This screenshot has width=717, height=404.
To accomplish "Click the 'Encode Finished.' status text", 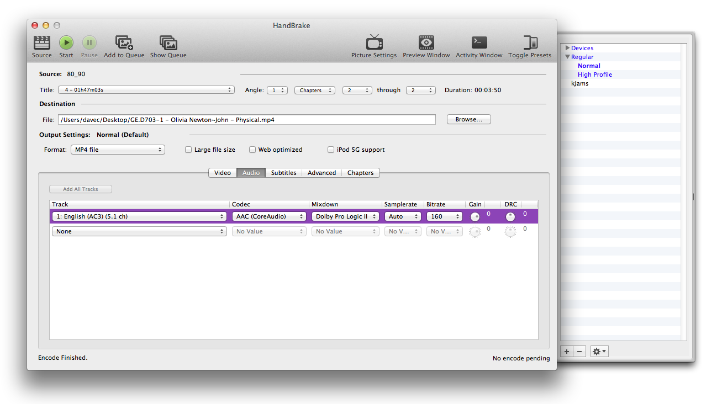I will pos(63,358).
